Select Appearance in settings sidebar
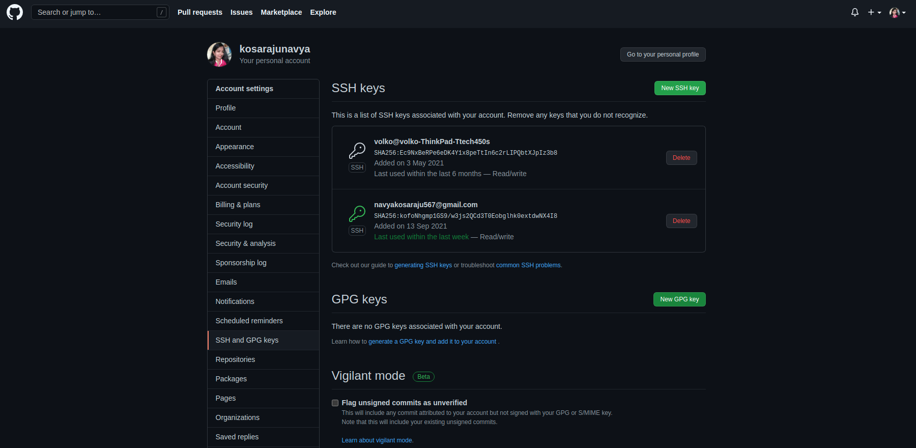The image size is (916, 448). tap(263, 147)
